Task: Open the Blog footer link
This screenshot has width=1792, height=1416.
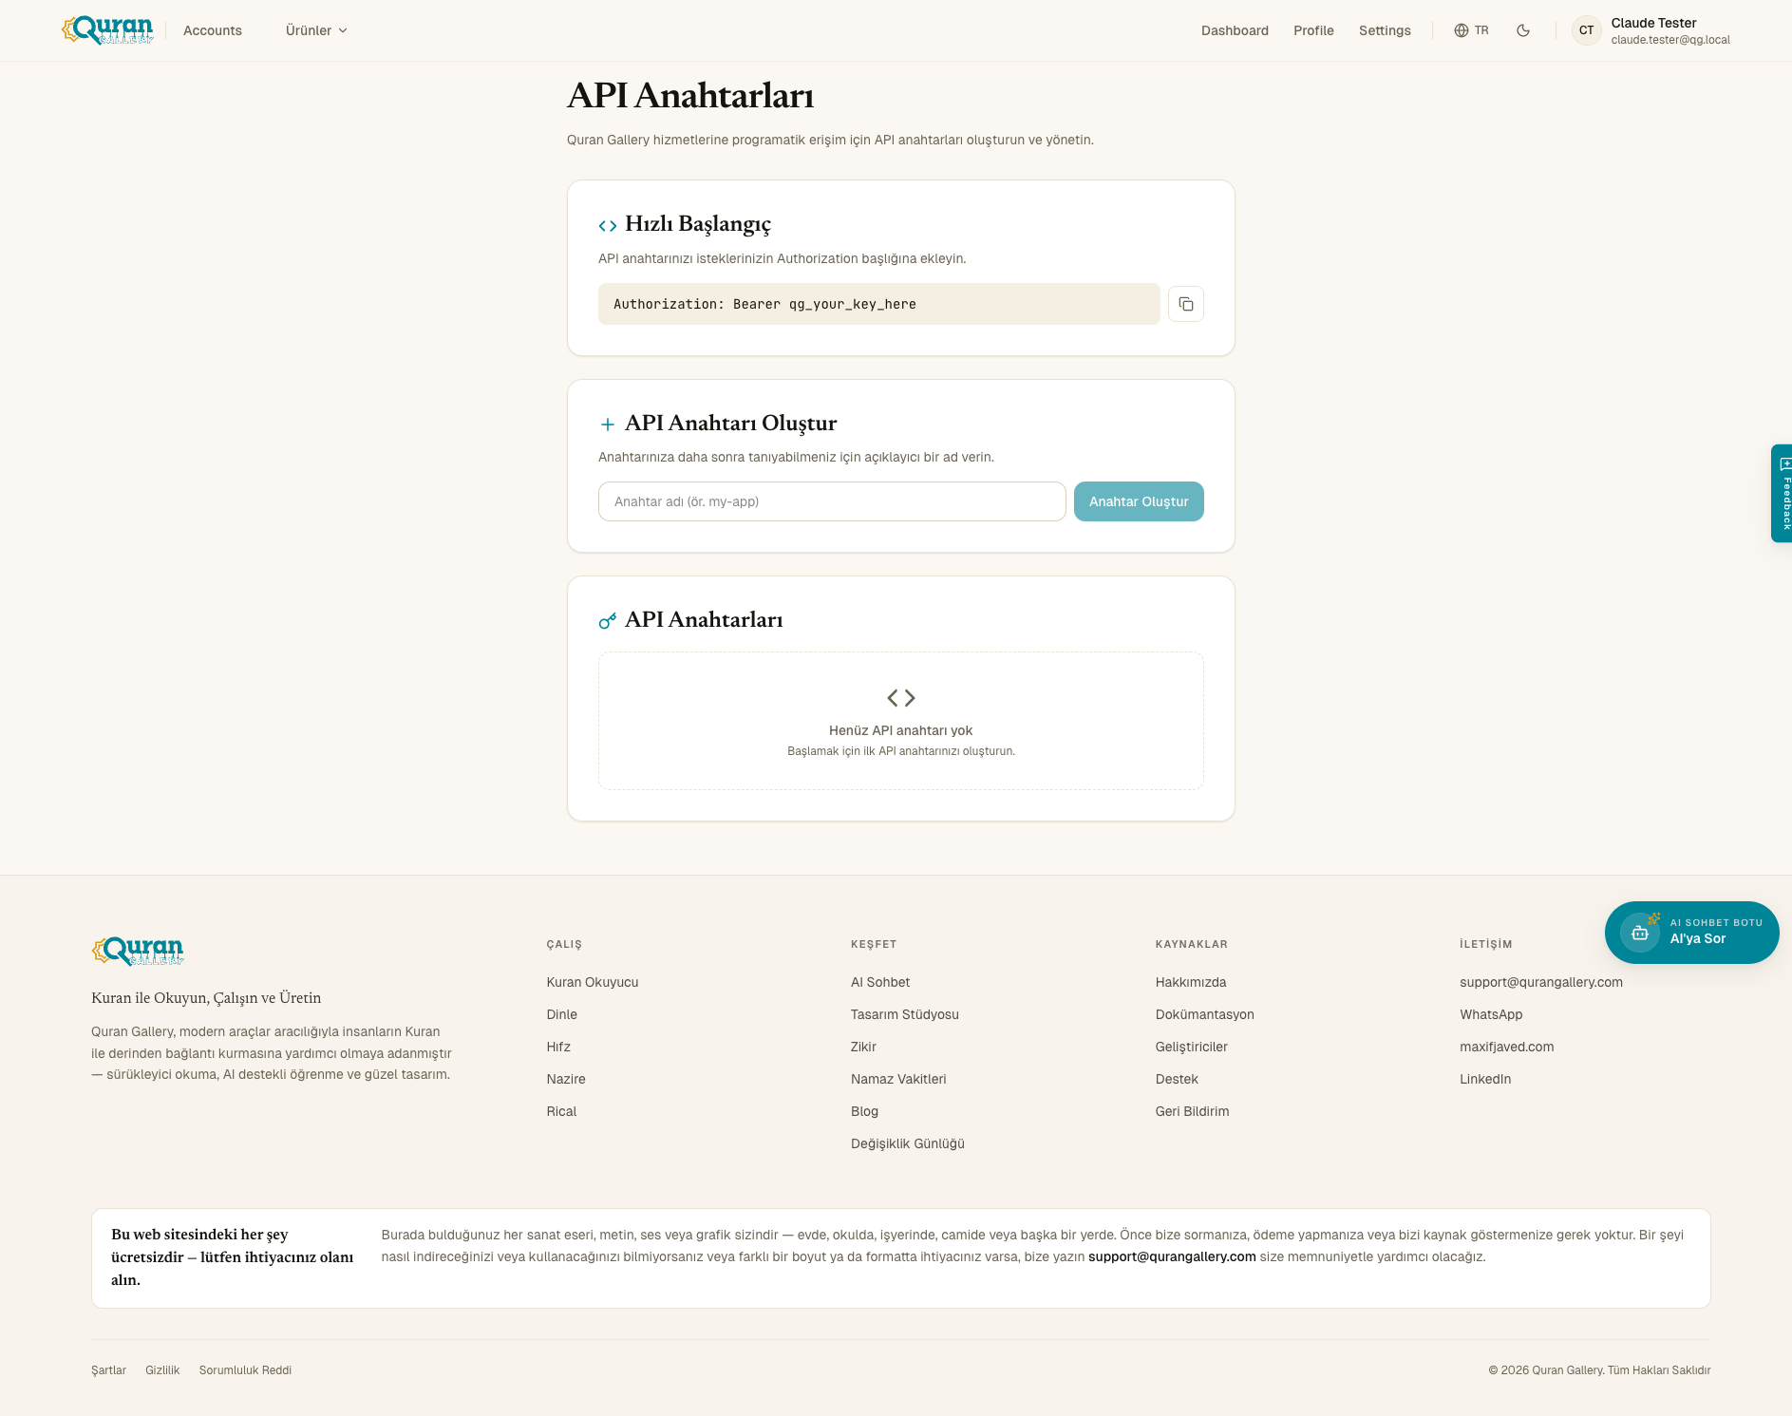Action: pyautogui.click(x=864, y=1111)
